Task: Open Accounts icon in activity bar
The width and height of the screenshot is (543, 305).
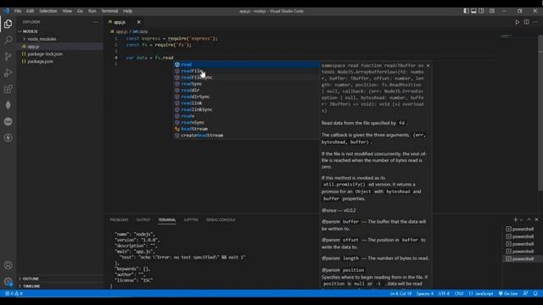Action: (x=8, y=265)
